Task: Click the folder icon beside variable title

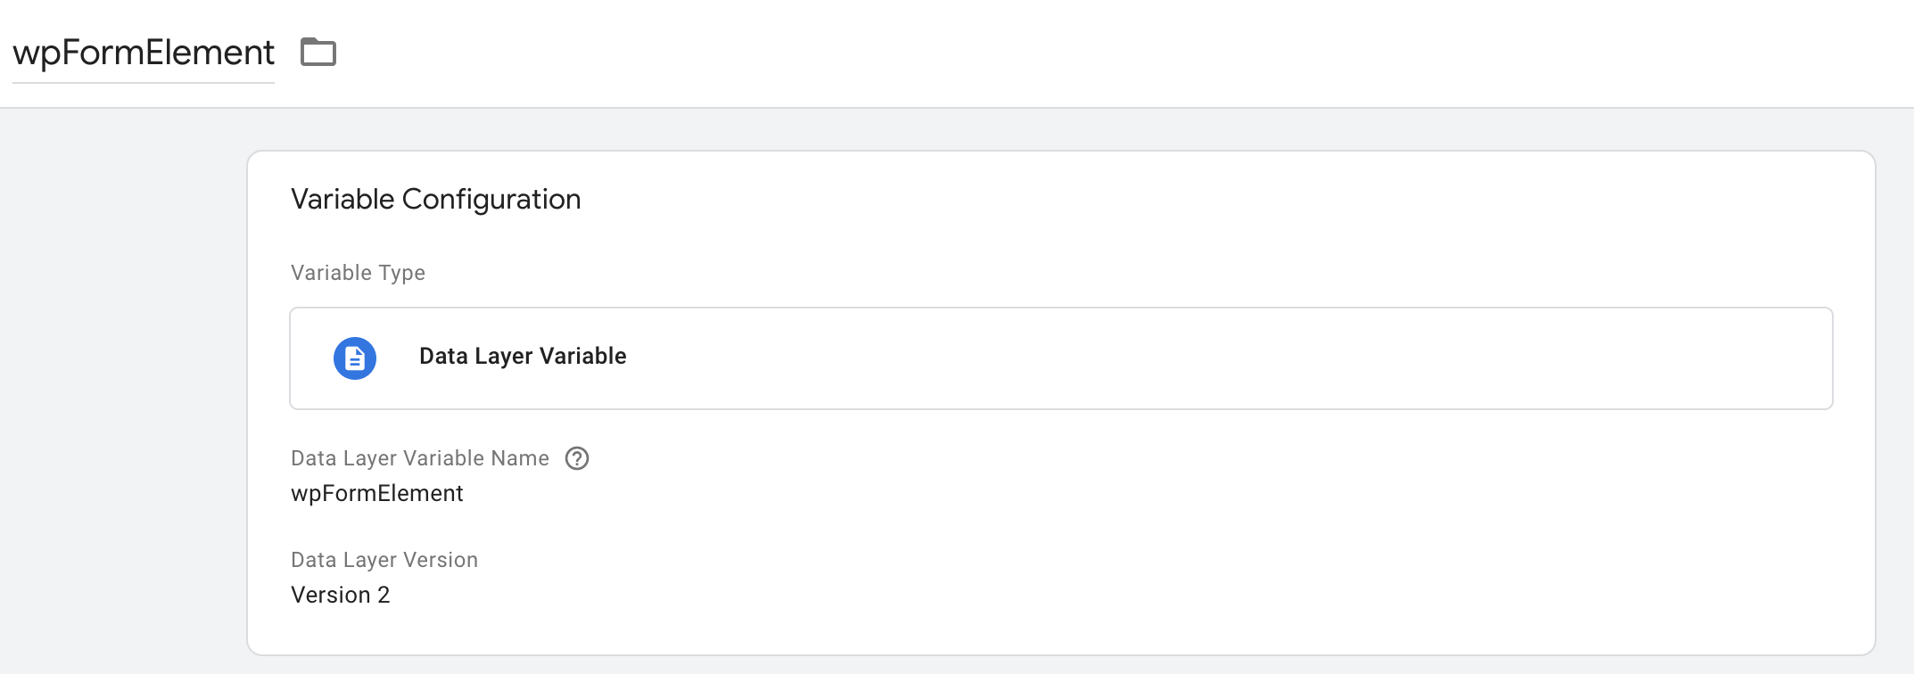Action: [318, 53]
